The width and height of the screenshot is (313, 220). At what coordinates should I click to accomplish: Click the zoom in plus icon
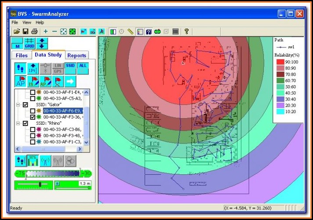[46, 32]
